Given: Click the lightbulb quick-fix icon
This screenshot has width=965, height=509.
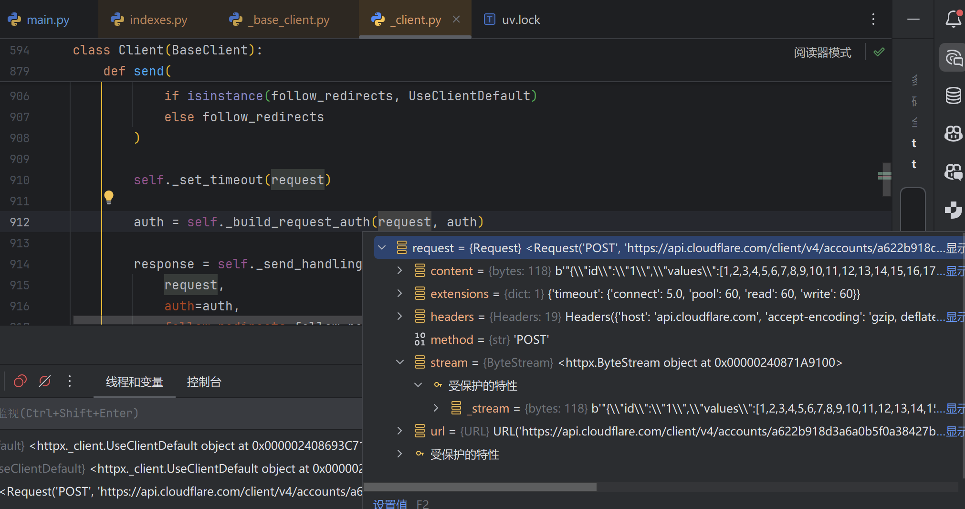Looking at the screenshot, I should 109,197.
